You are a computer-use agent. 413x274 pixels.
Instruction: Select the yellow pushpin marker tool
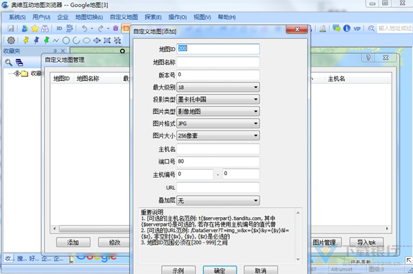pyautogui.click(x=26, y=41)
